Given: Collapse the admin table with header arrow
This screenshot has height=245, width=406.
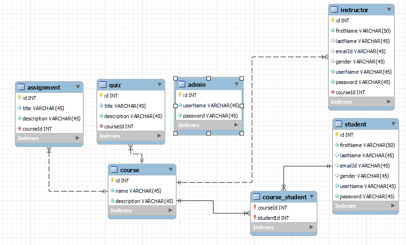Looking at the screenshot, I should click(x=237, y=84).
